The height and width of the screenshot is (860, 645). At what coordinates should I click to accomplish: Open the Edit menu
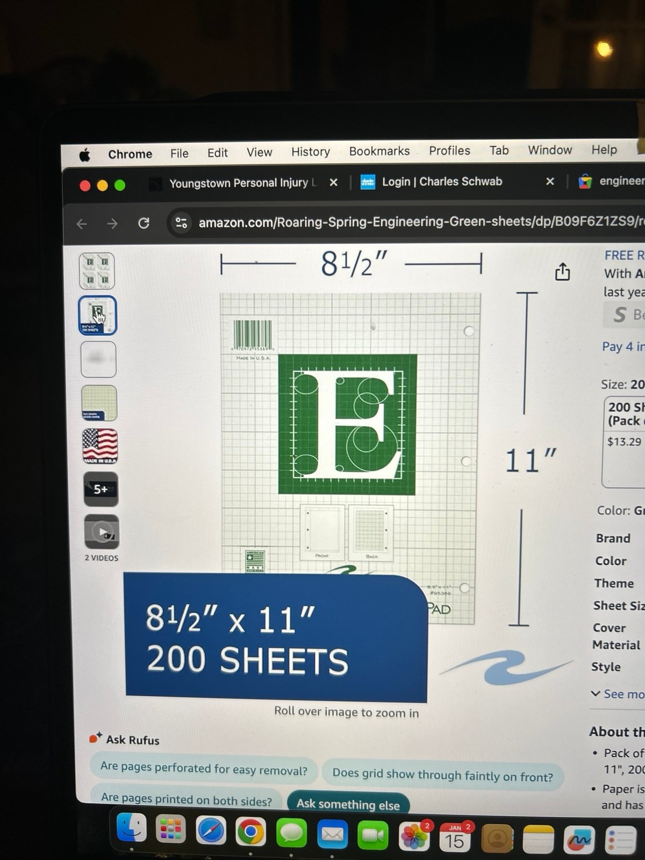(218, 153)
